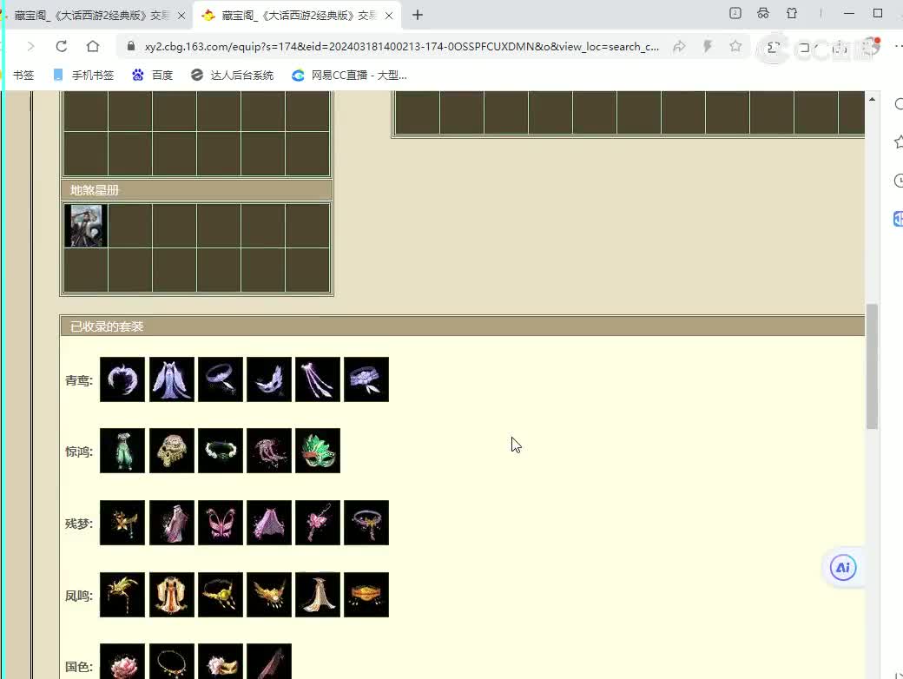Select the 惊鸿 pink tassel item

(269, 451)
